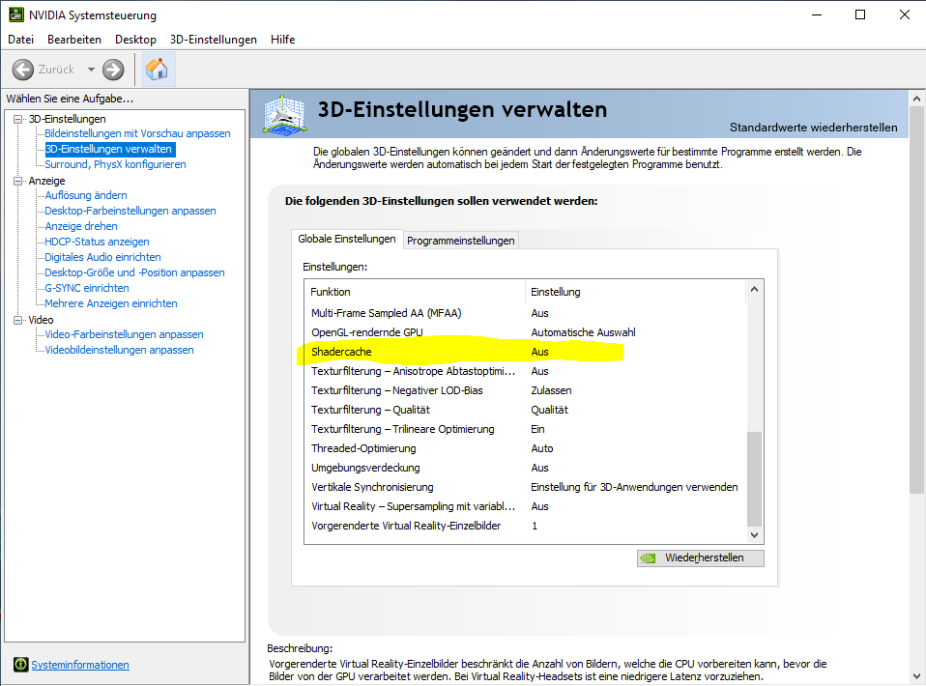The height and width of the screenshot is (686, 926).
Task: Select Umgebungsverdeckung row
Action: coord(525,468)
